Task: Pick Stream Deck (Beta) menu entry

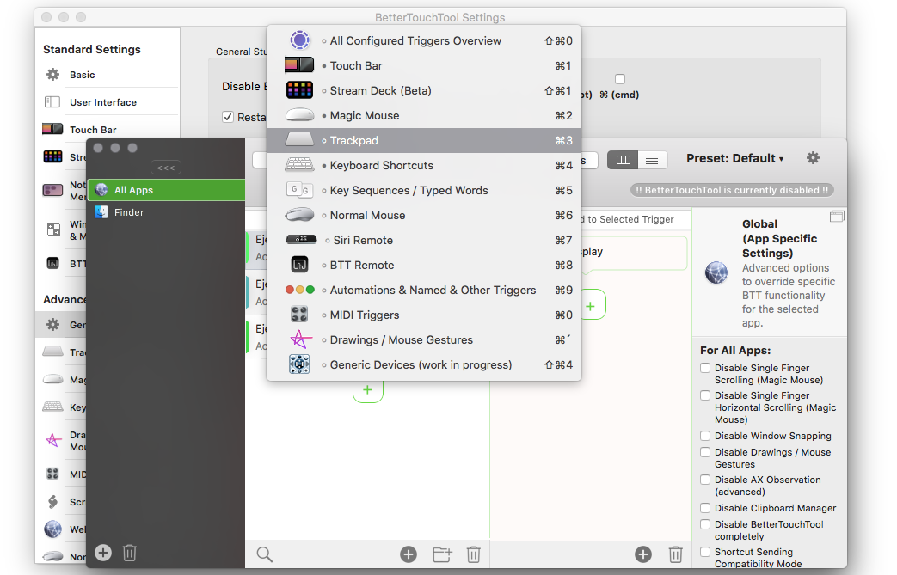Action: coord(424,90)
